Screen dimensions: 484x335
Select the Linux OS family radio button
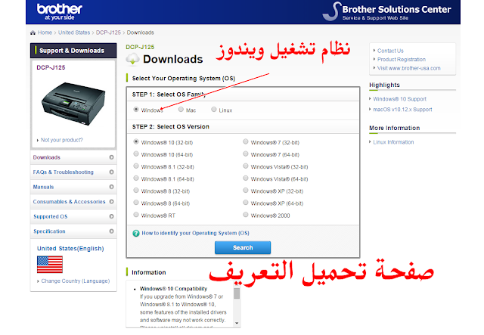[213, 110]
